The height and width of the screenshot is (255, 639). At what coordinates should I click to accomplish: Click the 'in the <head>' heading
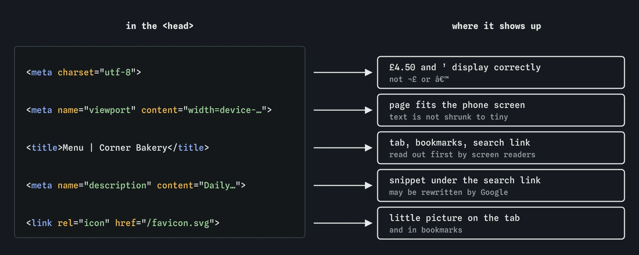coord(160,26)
